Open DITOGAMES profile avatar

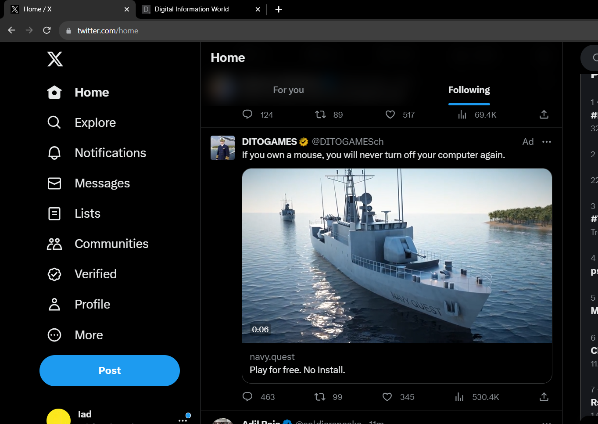(x=223, y=147)
